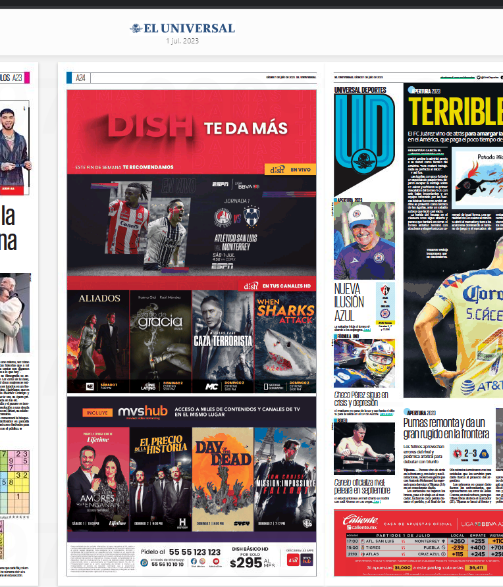Click the Instagram icon in Dish ad
503x587 pixels.
coord(202,561)
